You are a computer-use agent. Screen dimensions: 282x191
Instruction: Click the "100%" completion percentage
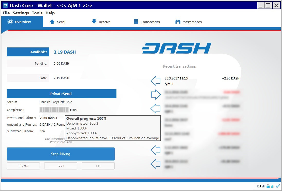coord(74,110)
